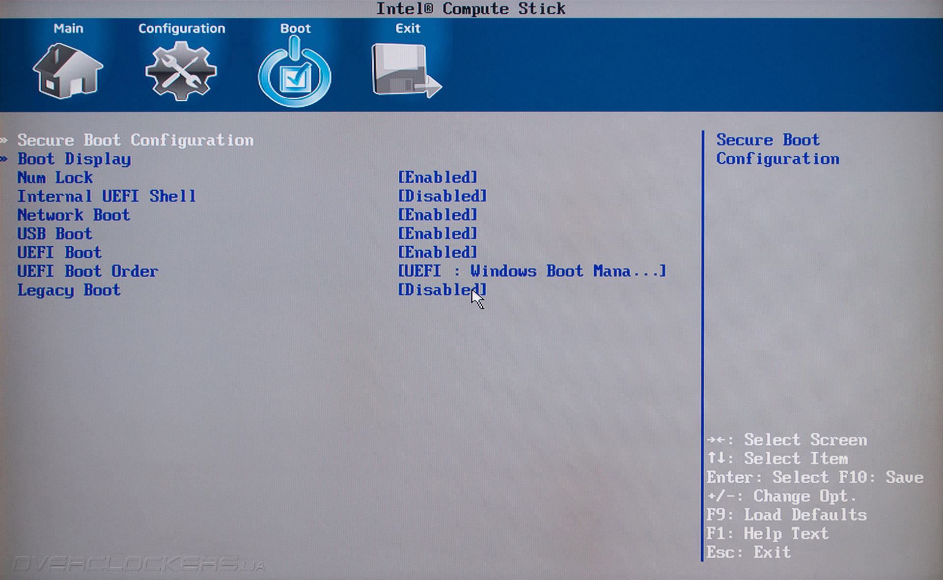Viewport: 943px width, 580px height.
Task: Click the Network Boot setting label
Action: tap(74, 215)
